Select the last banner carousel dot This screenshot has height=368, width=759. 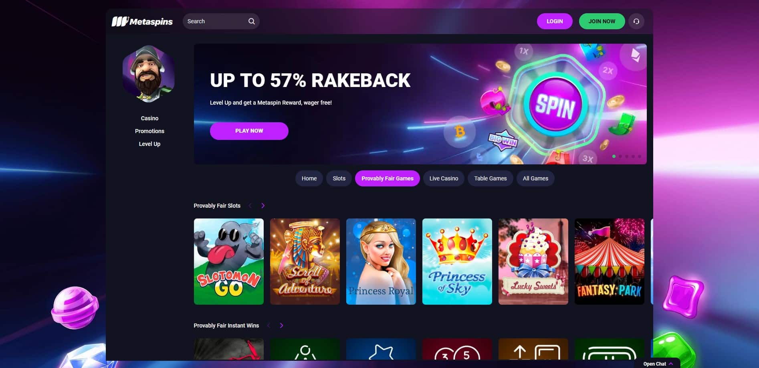tap(640, 156)
